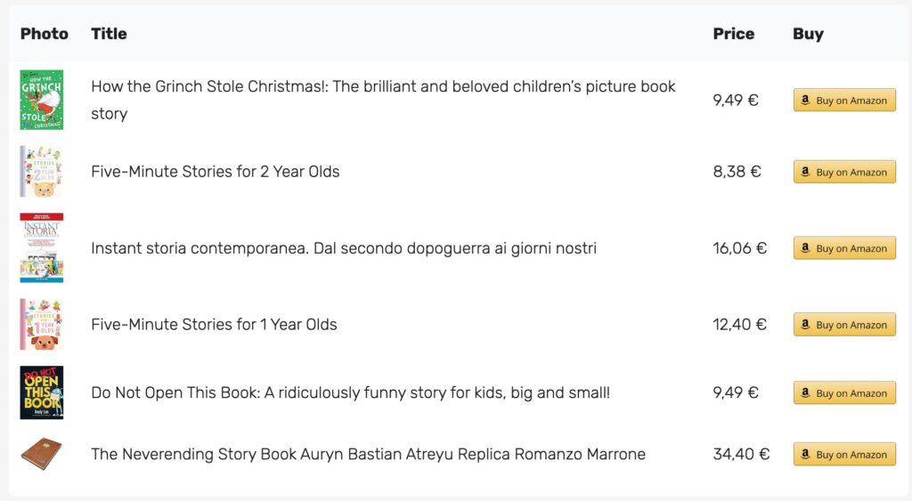Open the brown Neverending Story book photo
The width and height of the screenshot is (912, 501).
click(x=41, y=454)
